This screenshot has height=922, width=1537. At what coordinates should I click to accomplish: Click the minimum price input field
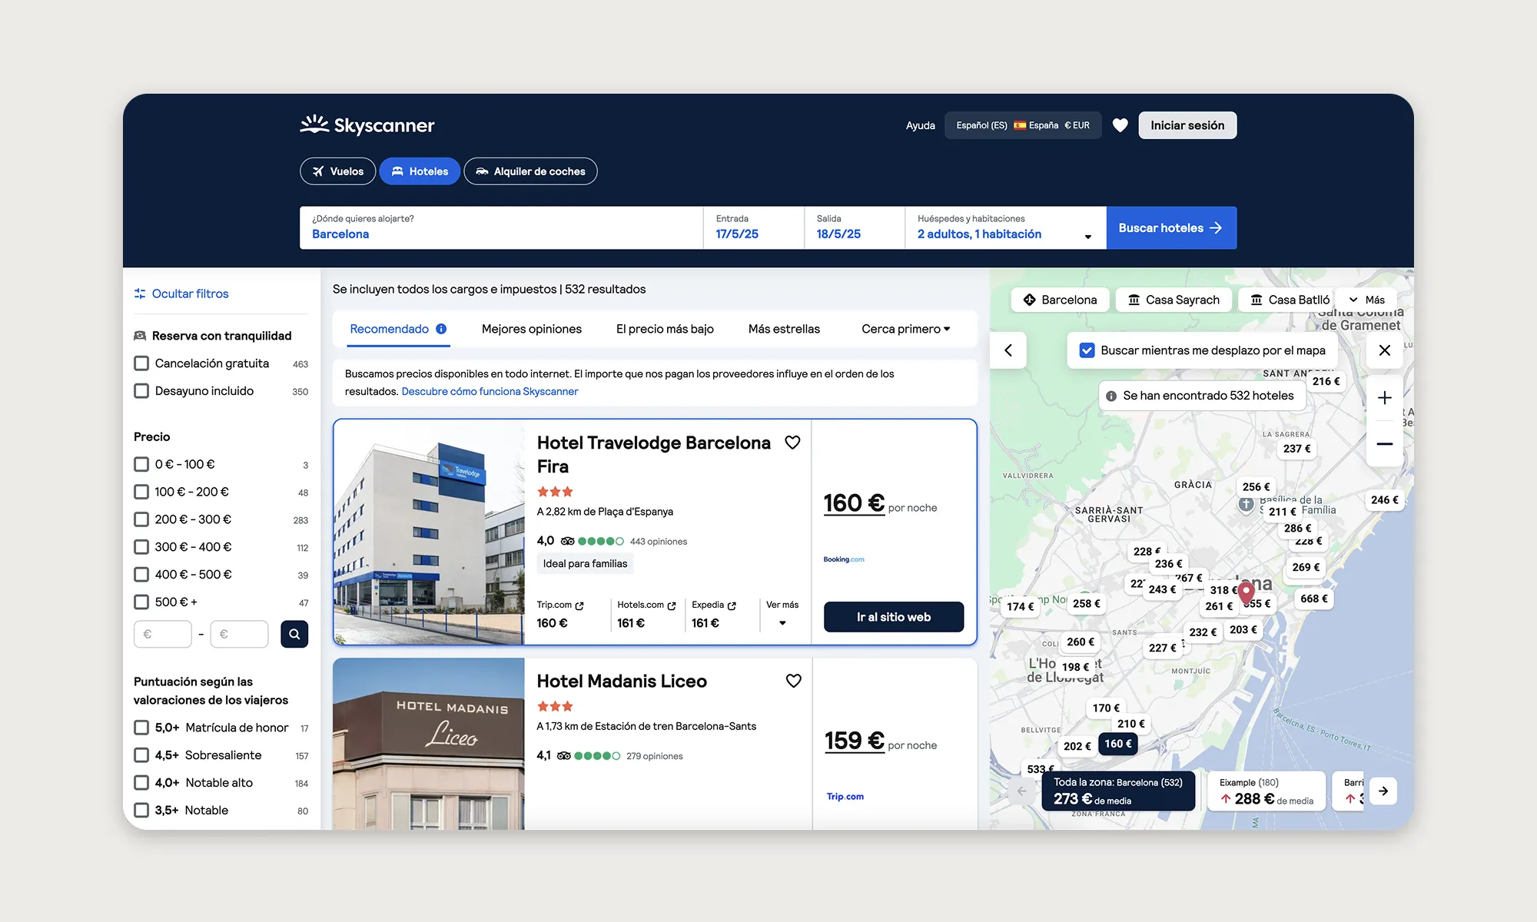(x=163, y=634)
